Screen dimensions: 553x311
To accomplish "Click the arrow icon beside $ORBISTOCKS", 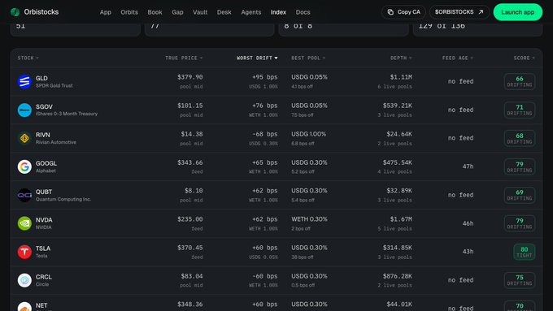I will tap(481, 12).
